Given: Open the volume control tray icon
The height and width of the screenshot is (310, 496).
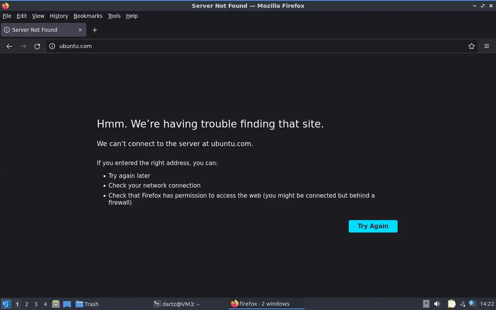Looking at the screenshot, I should [x=437, y=304].
